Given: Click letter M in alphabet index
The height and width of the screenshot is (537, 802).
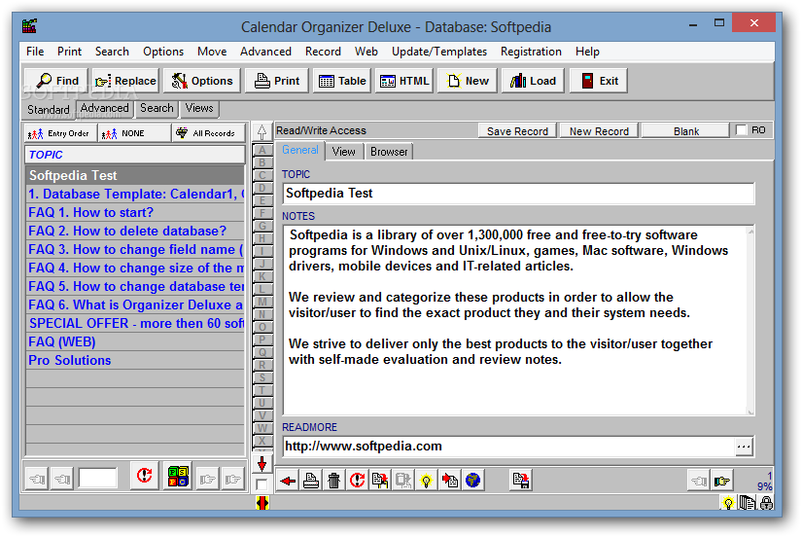Looking at the screenshot, I should tap(262, 302).
